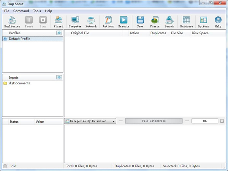Add a new input with plus button

[x=59, y=78]
